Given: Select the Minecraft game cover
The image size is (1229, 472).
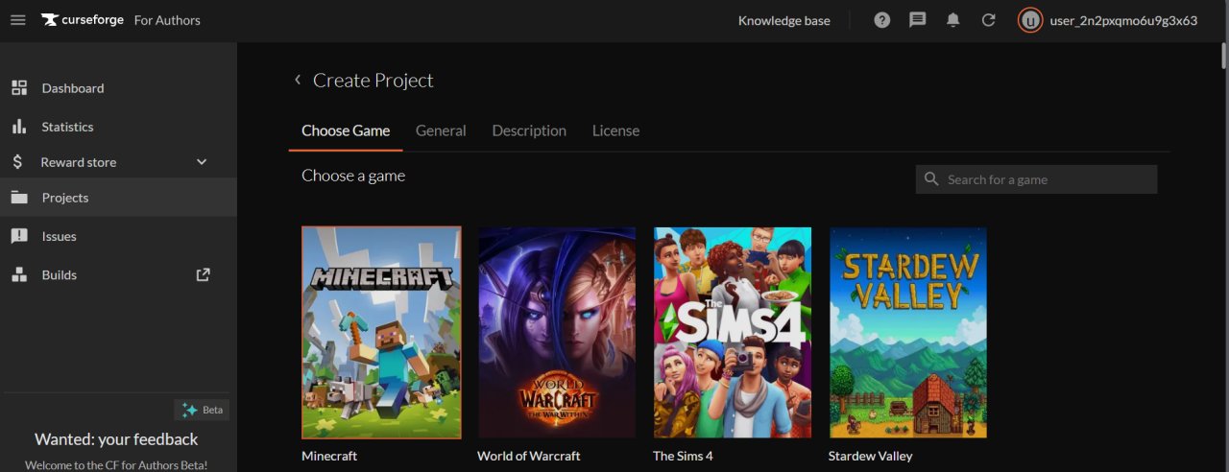Looking at the screenshot, I should click(x=381, y=333).
